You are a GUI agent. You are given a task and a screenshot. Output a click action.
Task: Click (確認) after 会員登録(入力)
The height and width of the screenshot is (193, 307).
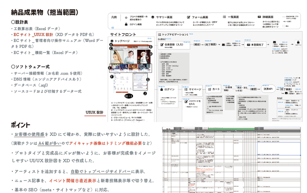[197, 45]
